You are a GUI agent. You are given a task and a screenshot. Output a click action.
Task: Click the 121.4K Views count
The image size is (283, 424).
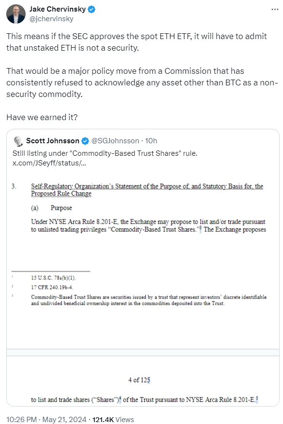pos(113,419)
